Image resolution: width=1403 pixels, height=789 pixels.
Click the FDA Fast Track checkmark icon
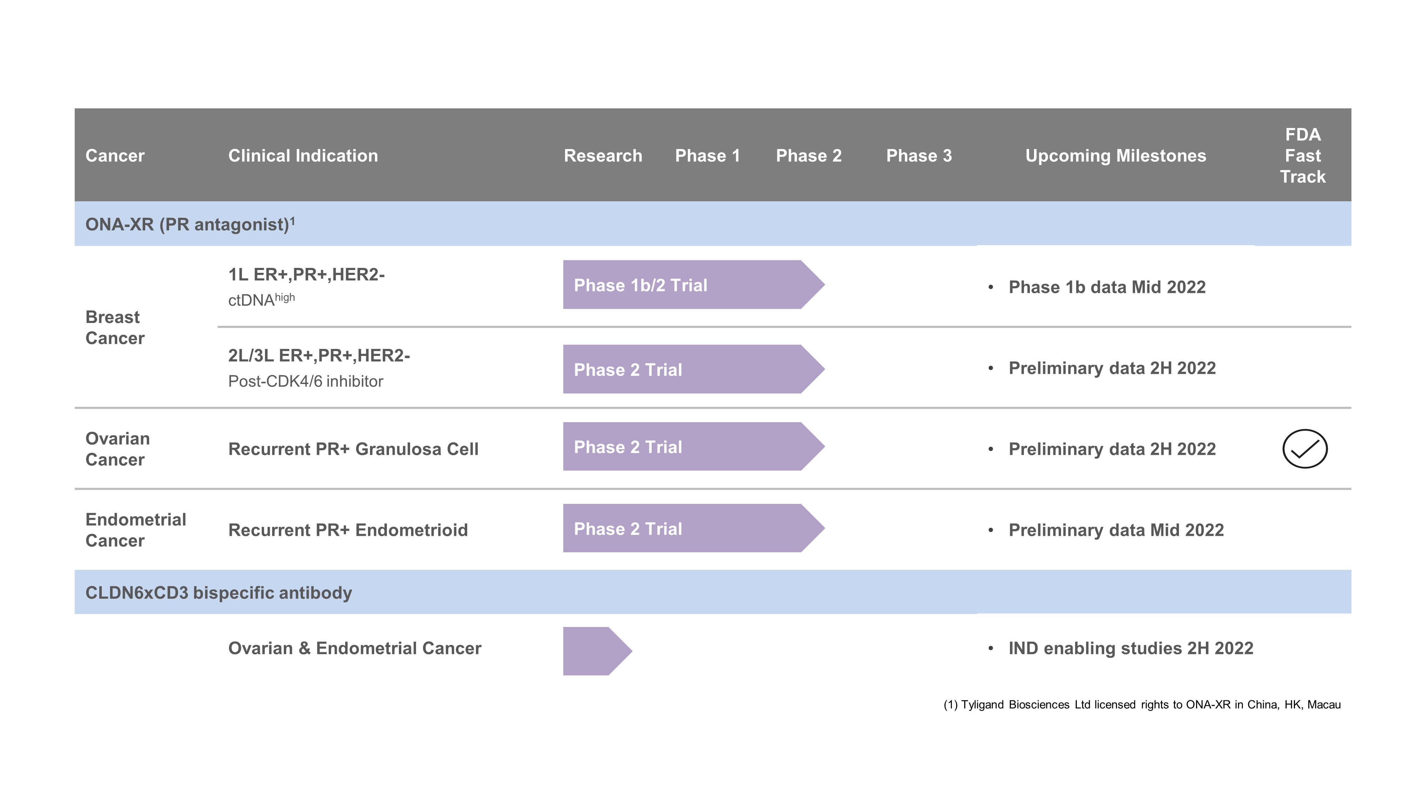(x=1304, y=449)
